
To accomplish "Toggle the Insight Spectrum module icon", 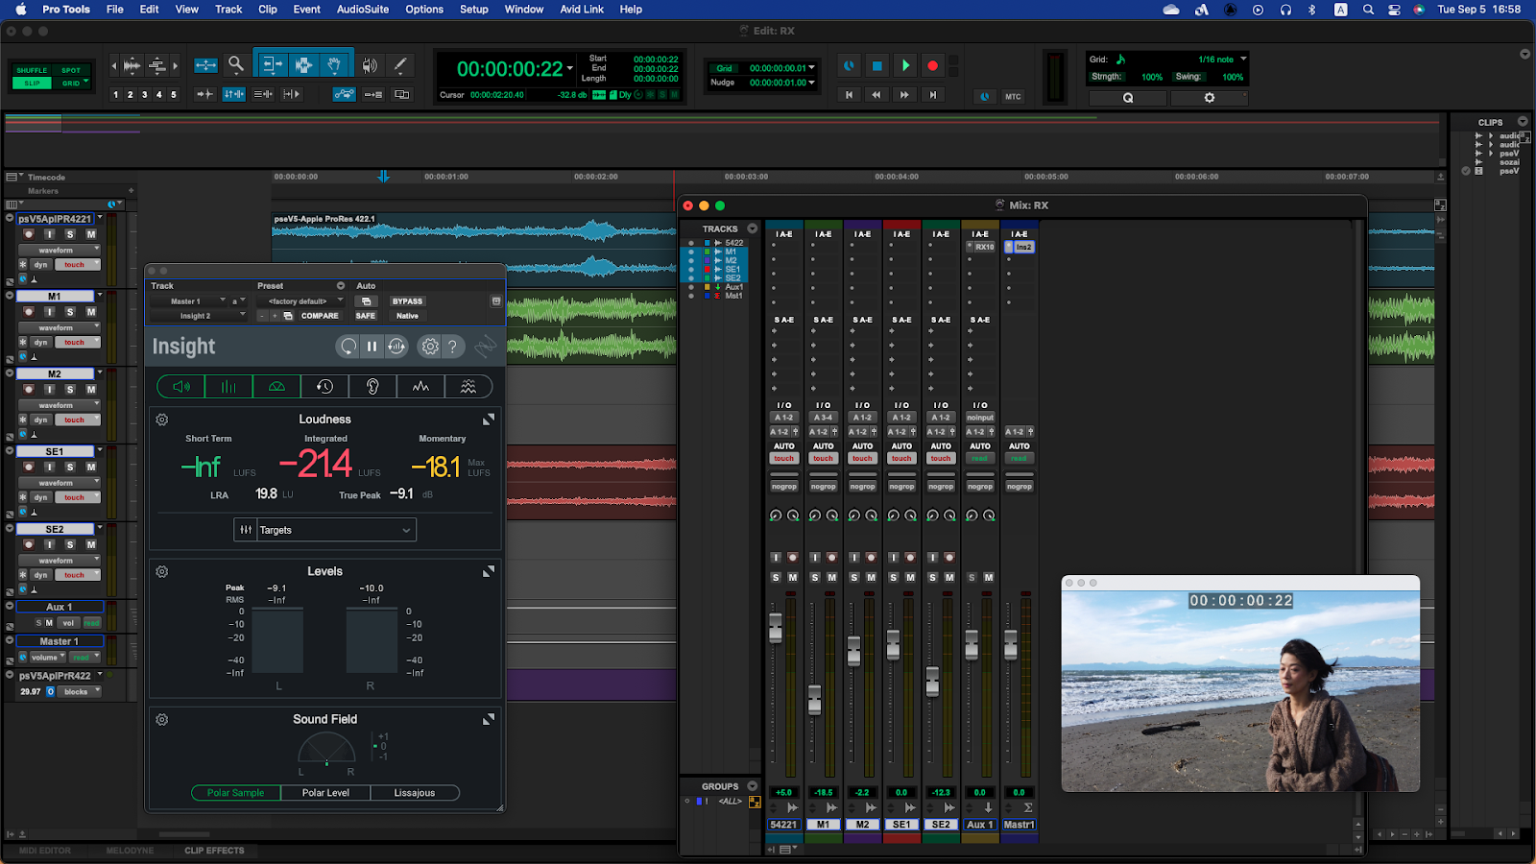I will click(420, 386).
